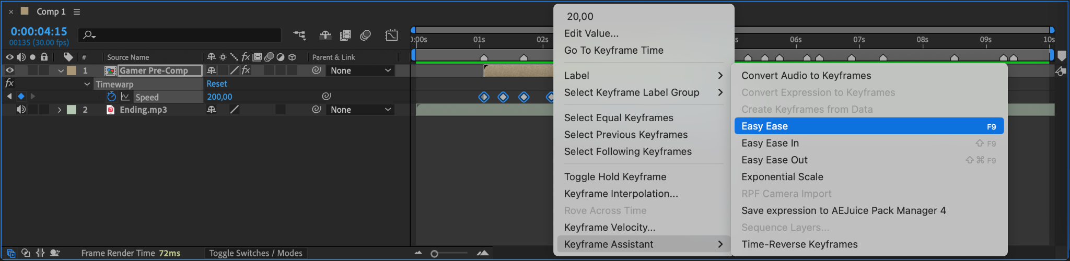The image size is (1070, 261).
Task: Click the Timewarp Reset link
Action: pos(216,84)
